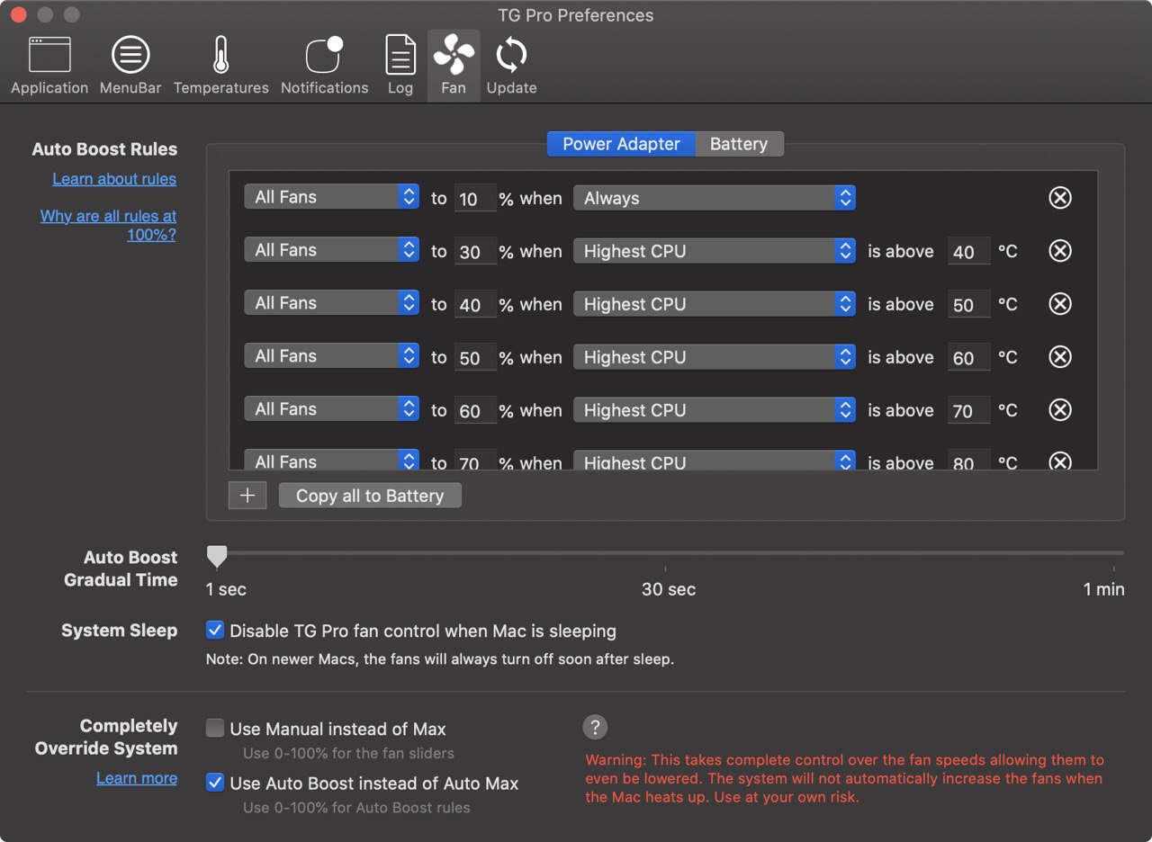Viewport: 1152px width, 842px height.
Task: Delete the Always 10% rule
Action: tap(1060, 198)
